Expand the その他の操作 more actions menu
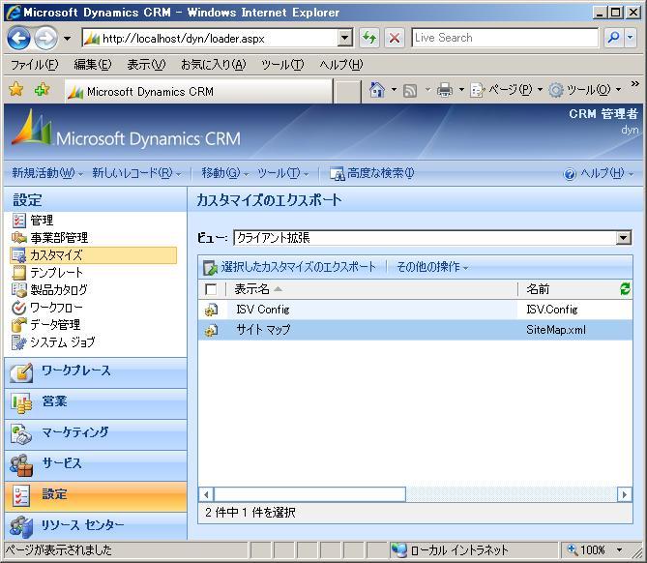The width and height of the screenshot is (647, 563). coord(432,267)
